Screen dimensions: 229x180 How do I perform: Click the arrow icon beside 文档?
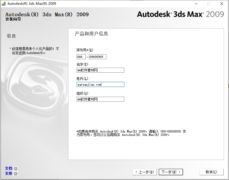pyautogui.click(x=16, y=169)
